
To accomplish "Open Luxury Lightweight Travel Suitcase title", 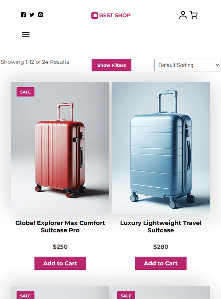I will click(x=161, y=227).
